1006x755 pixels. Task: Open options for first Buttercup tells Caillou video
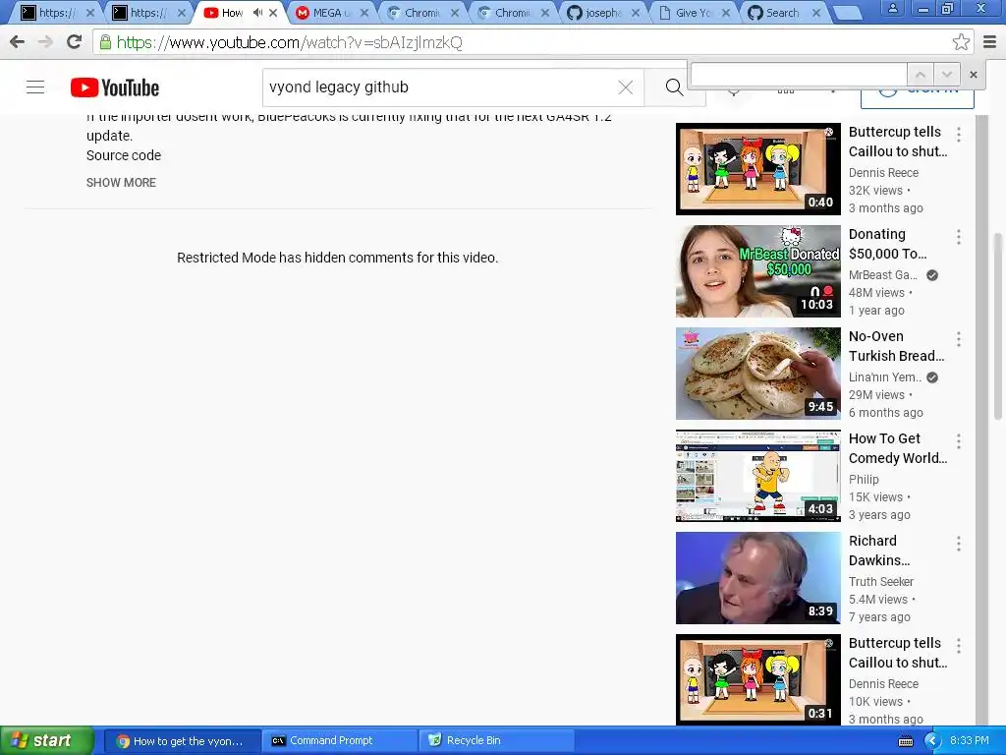coord(959,134)
